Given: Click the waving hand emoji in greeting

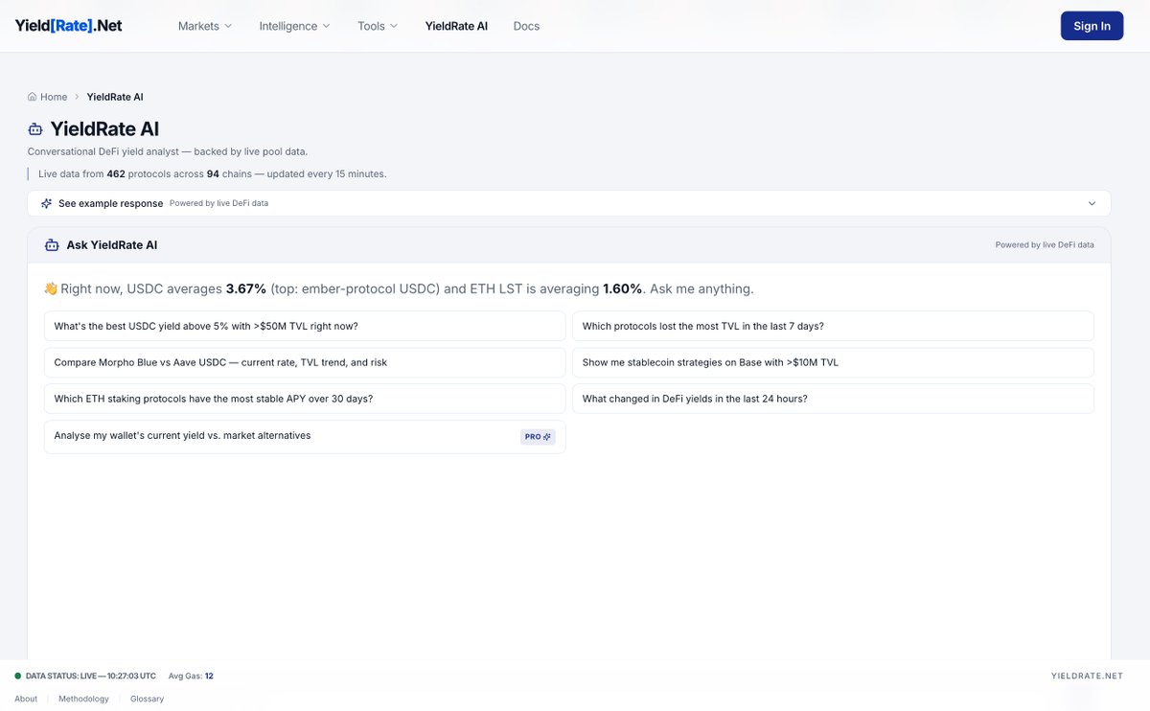Looking at the screenshot, I should [51, 288].
